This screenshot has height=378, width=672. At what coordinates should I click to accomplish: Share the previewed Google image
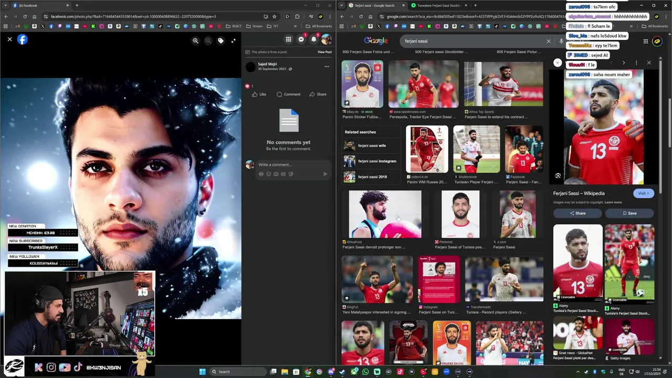[577, 213]
